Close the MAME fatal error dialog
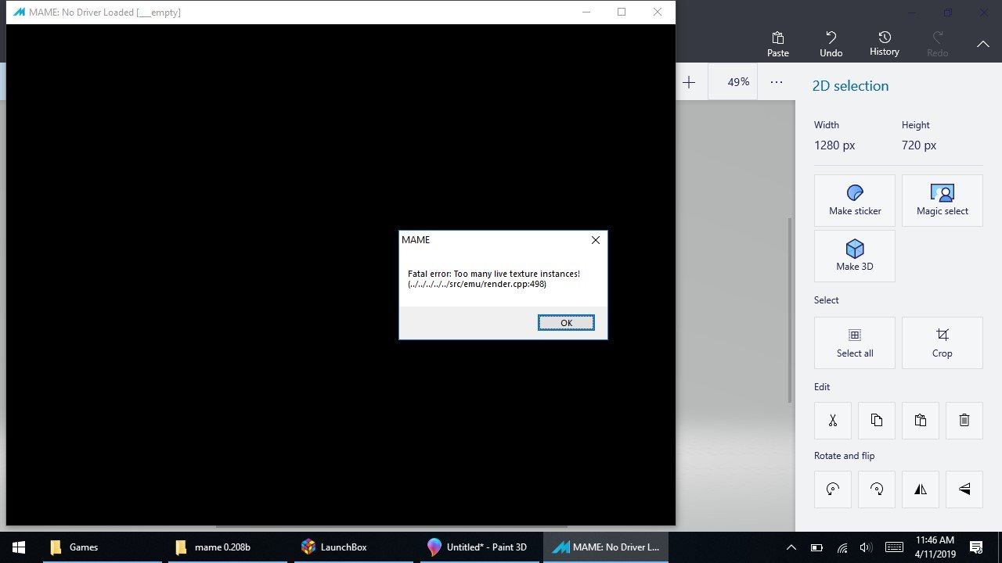Image resolution: width=1002 pixels, height=563 pixels. pos(596,240)
